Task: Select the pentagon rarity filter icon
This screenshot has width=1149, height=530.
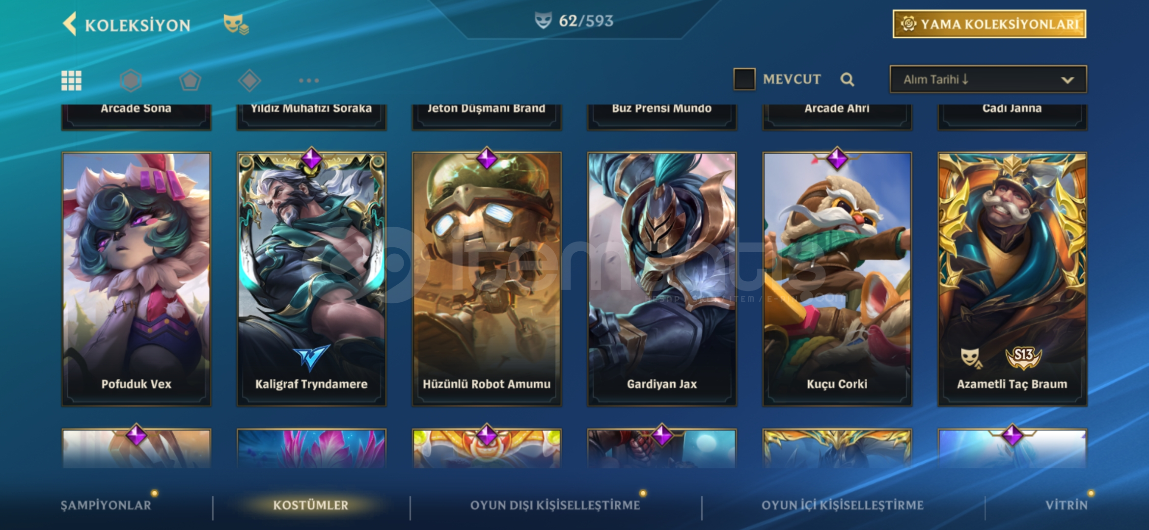Action: 190,80
